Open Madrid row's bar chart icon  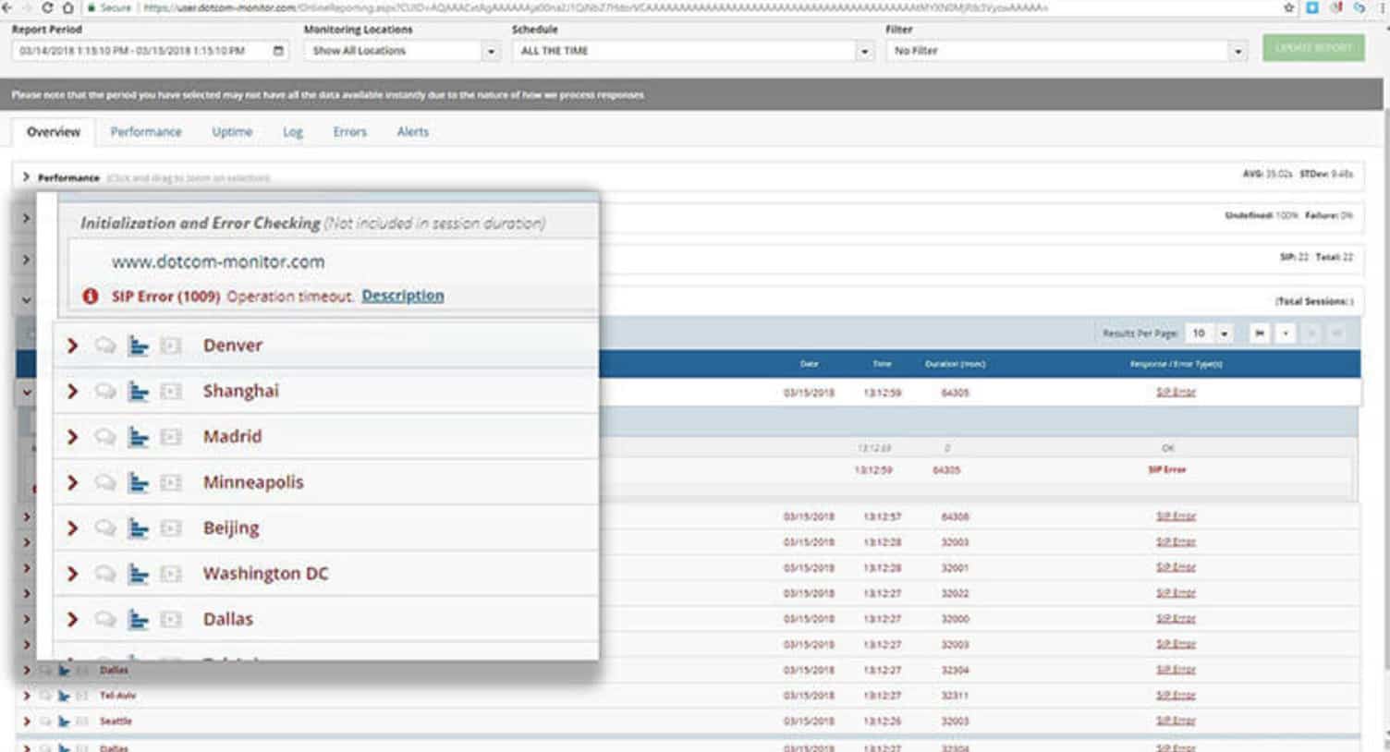139,437
